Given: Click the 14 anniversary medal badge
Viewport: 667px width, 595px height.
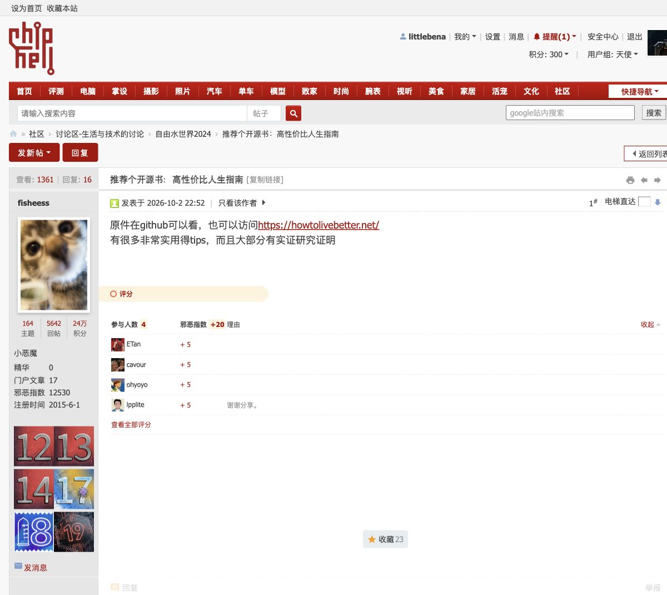Looking at the screenshot, I should [34, 489].
